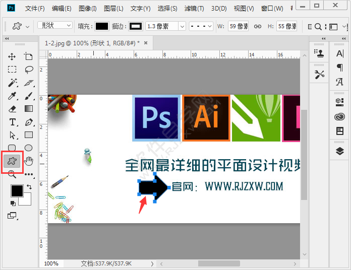Open the Glyphs panel icon
The height and width of the screenshot is (270, 351).
pos(339,82)
